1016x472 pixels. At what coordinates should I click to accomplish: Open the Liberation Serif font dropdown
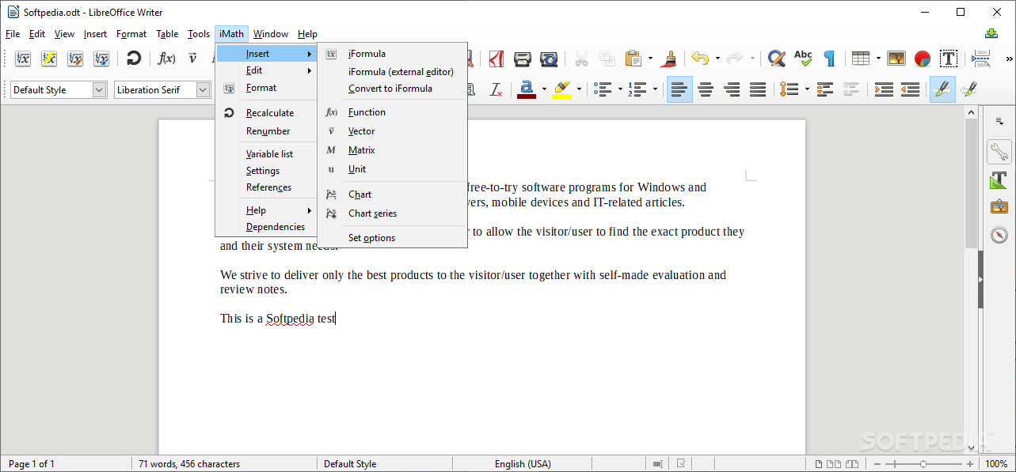[203, 89]
